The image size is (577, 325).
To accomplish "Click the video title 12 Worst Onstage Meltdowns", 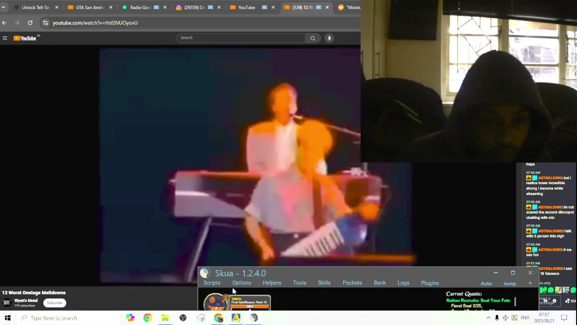I will [34, 292].
